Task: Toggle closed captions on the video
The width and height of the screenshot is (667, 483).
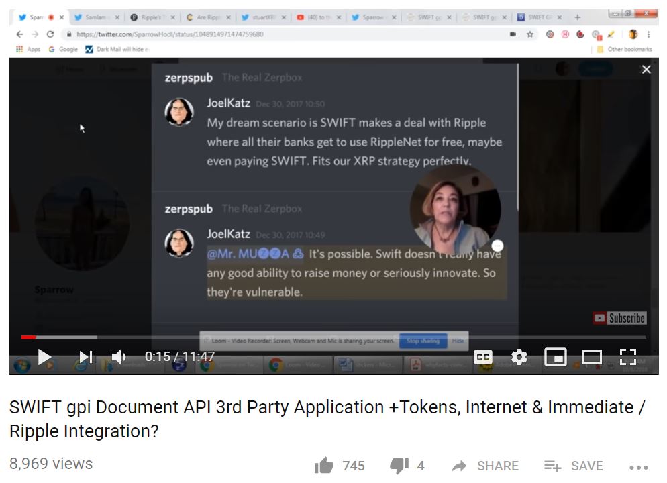Action: click(482, 358)
